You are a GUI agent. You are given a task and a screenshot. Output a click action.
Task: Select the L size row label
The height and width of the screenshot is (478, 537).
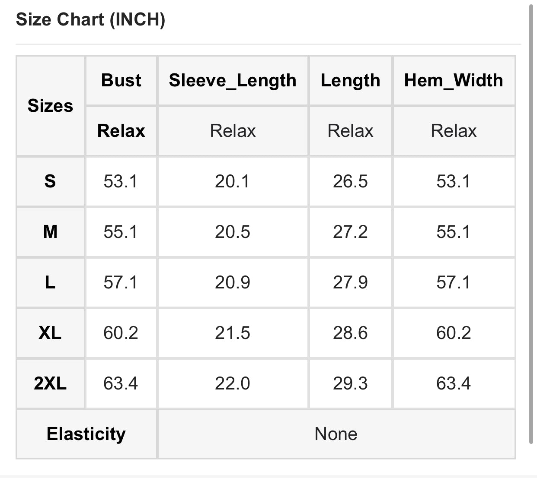tap(50, 282)
